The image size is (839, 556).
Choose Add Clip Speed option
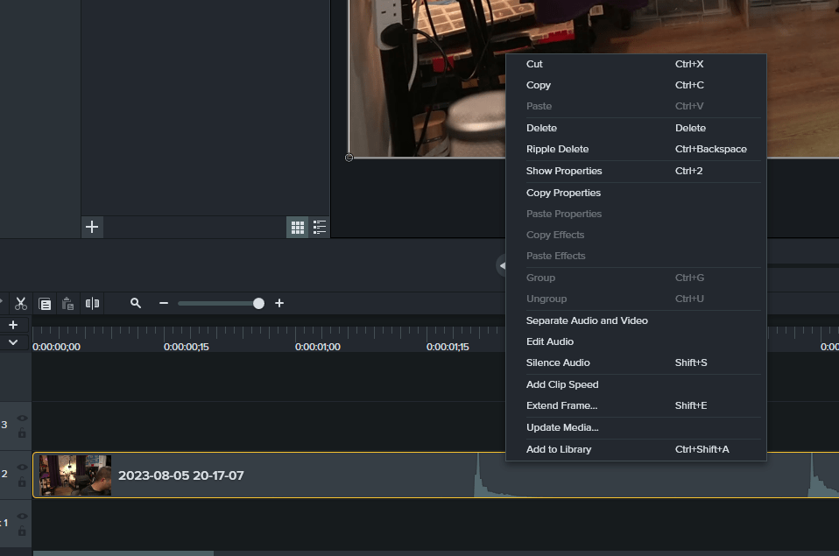(x=636, y=384)
